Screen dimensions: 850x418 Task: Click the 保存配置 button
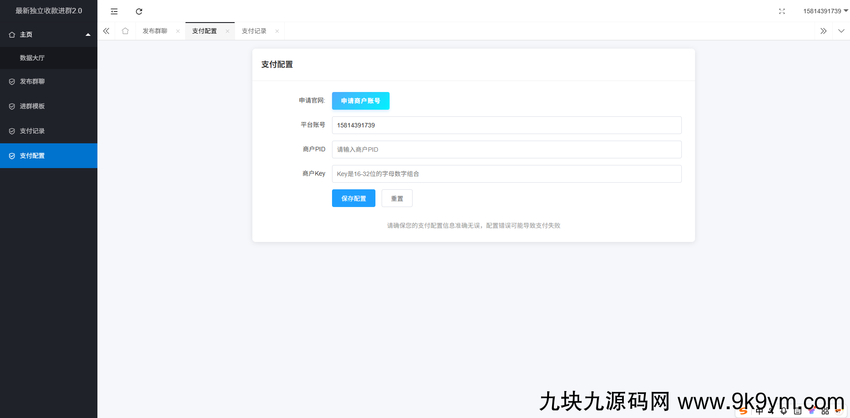[353, 198]
